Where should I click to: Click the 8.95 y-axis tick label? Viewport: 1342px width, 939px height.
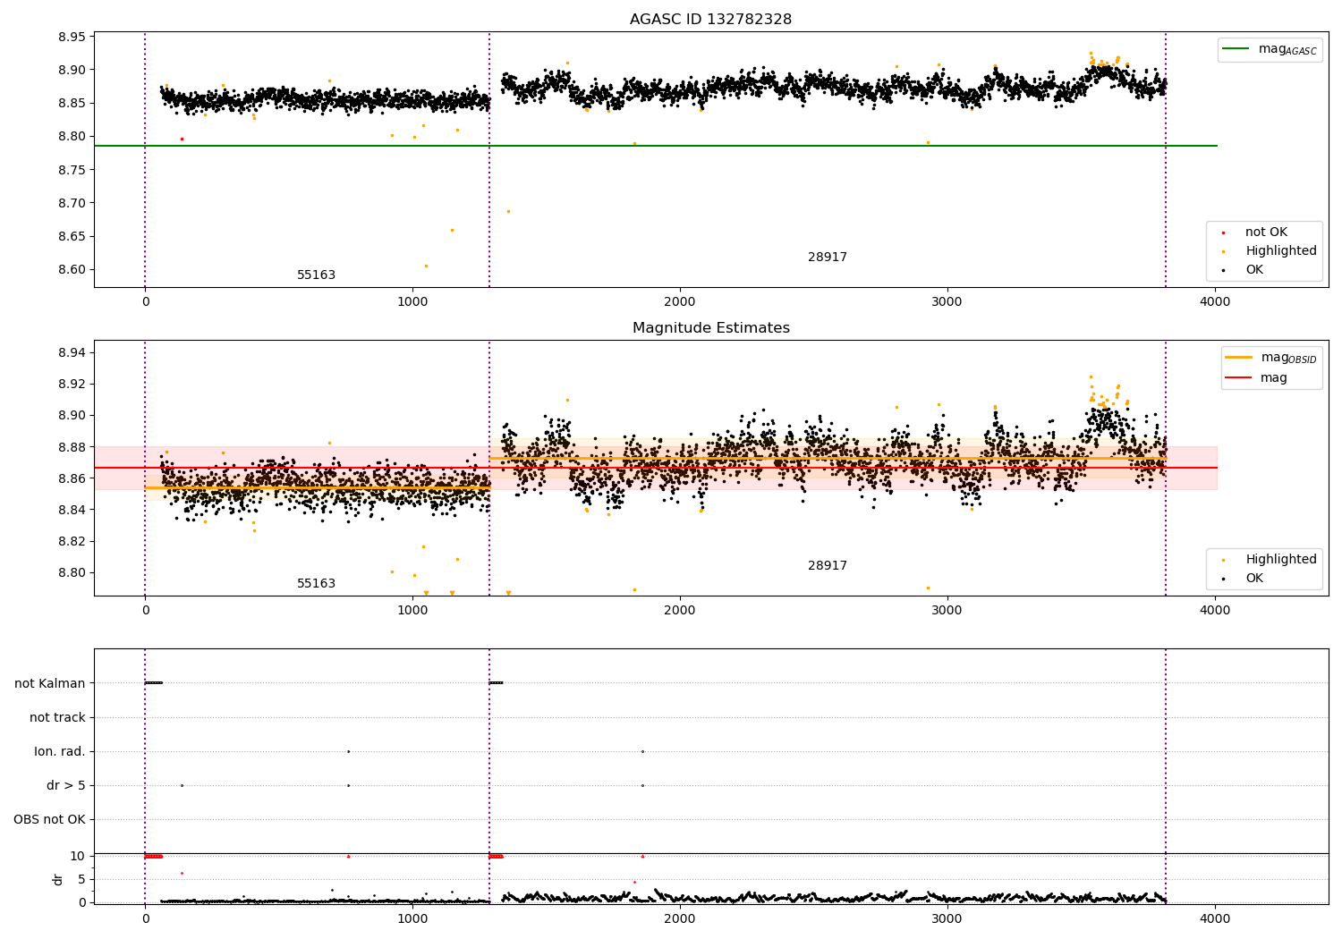(x=72, y=37)
